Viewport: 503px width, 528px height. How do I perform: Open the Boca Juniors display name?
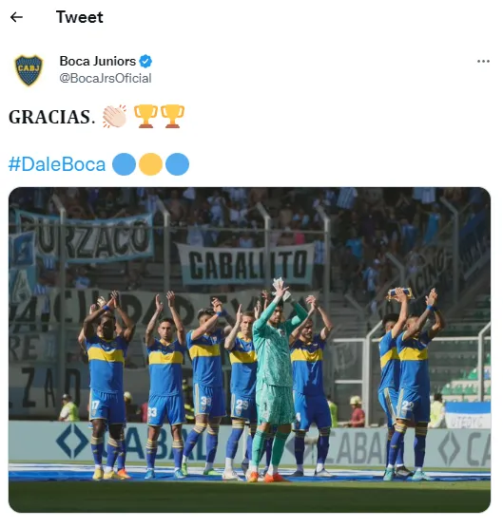point(97,62)
